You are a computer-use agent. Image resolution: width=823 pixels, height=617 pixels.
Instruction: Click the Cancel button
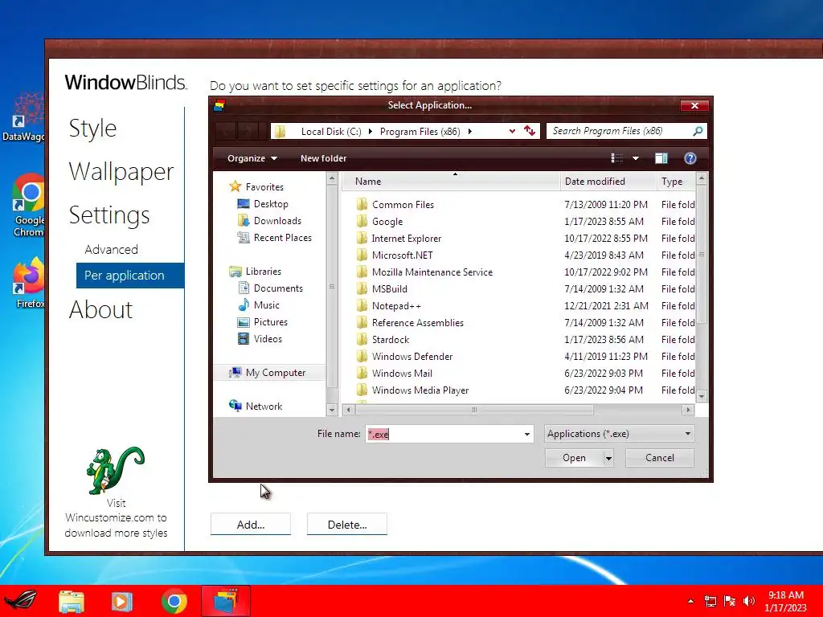click(x=660, y=458)
